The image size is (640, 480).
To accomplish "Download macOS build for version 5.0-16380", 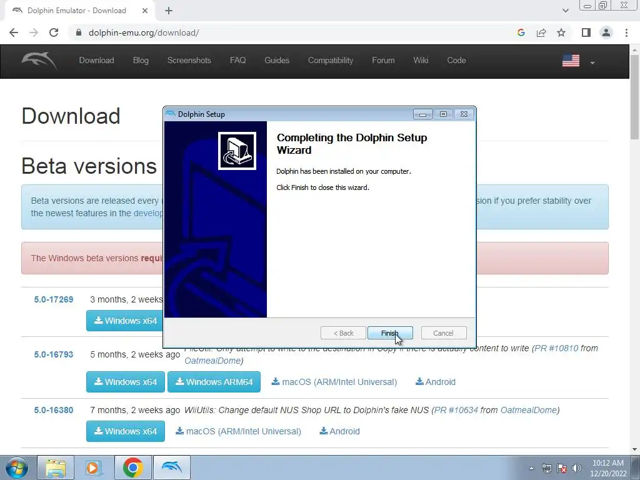I will (x=238, y=431).
